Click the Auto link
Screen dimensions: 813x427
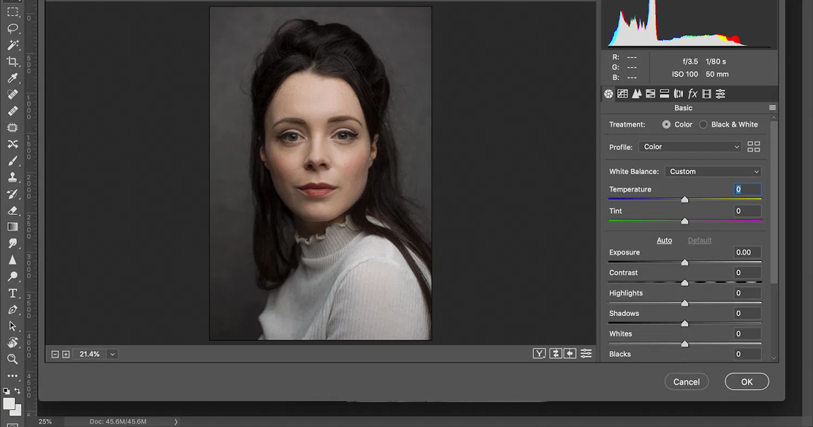tap(665, 241)
